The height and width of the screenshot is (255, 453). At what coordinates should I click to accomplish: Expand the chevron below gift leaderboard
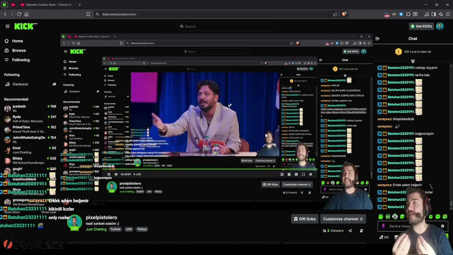click(x=413, y=61)
